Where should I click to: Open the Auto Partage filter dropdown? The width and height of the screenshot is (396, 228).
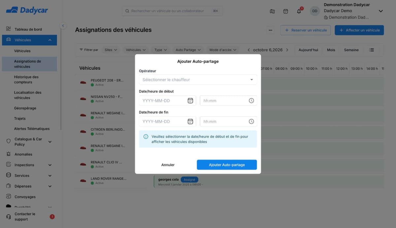click(x=188, y=50)
